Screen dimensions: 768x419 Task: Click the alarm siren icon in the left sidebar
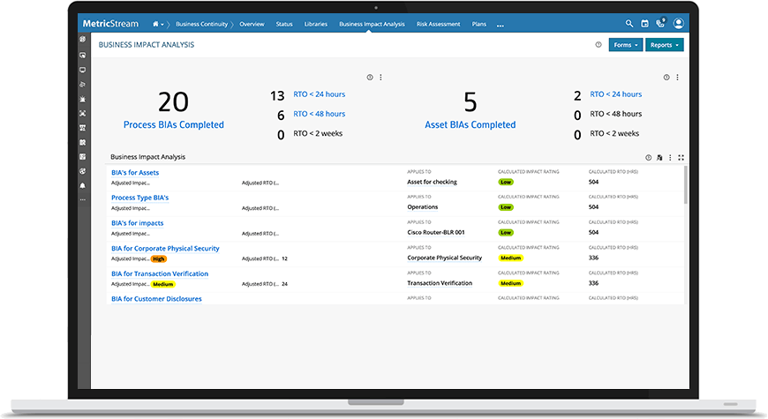click(83, 99)
